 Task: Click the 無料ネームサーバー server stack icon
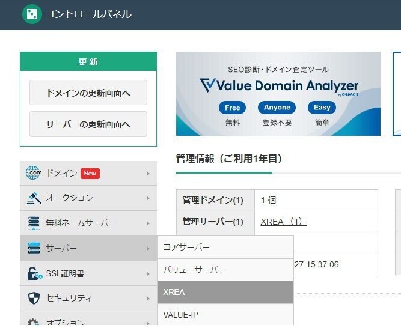click(x=34, y=223)
